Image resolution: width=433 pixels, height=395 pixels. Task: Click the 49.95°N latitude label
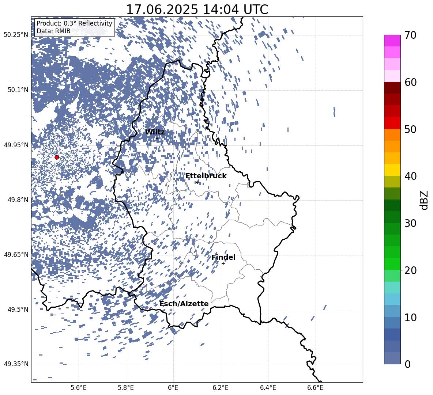[x=16, y=145]
